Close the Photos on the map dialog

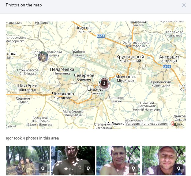click(x=184, y=5)
